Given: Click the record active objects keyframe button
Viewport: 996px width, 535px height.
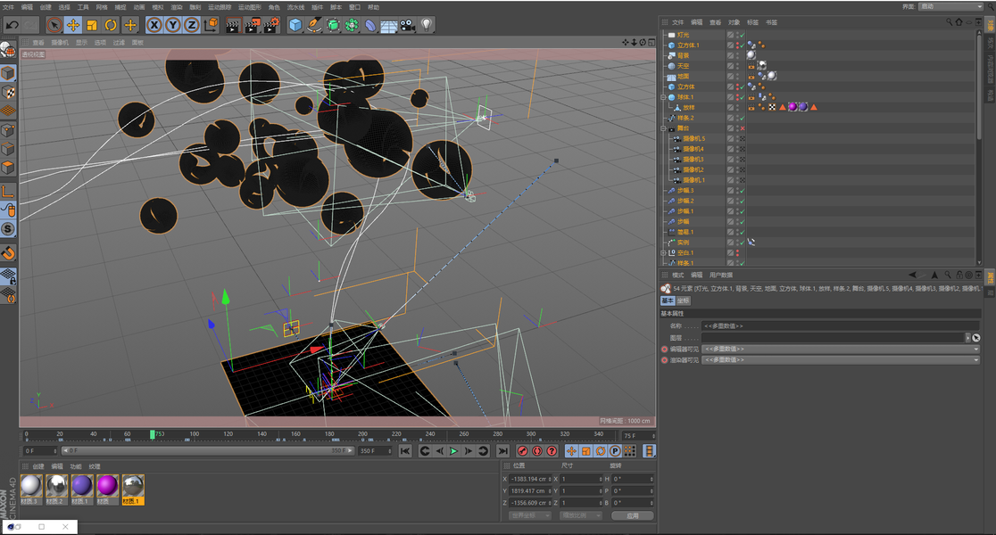Looking at the screenshot, I should pyautogui.click(x=522, y=451).
